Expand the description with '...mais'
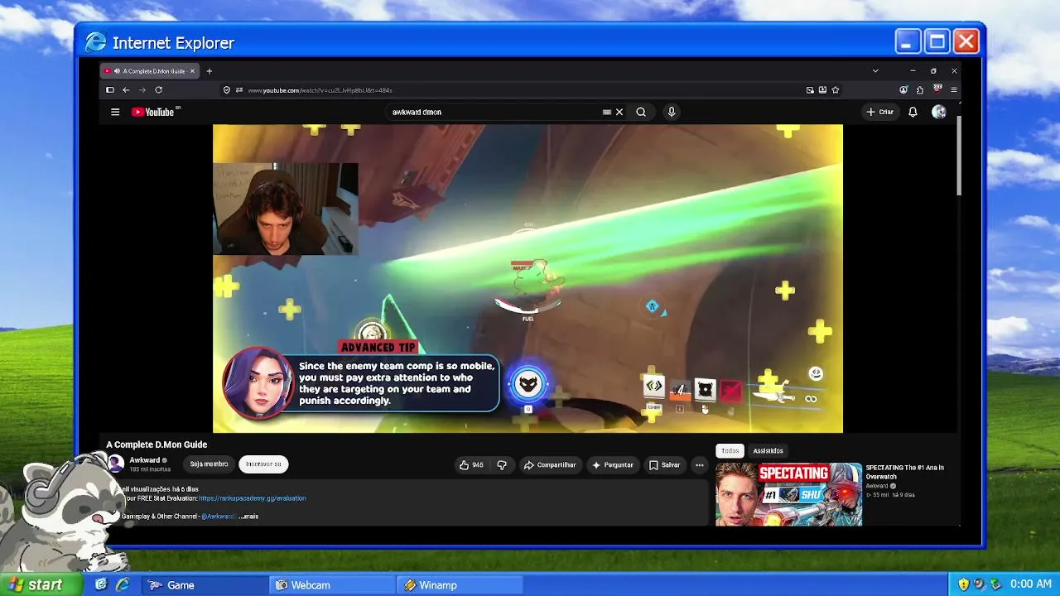1060x596 pixels. [x=248, y=517]
